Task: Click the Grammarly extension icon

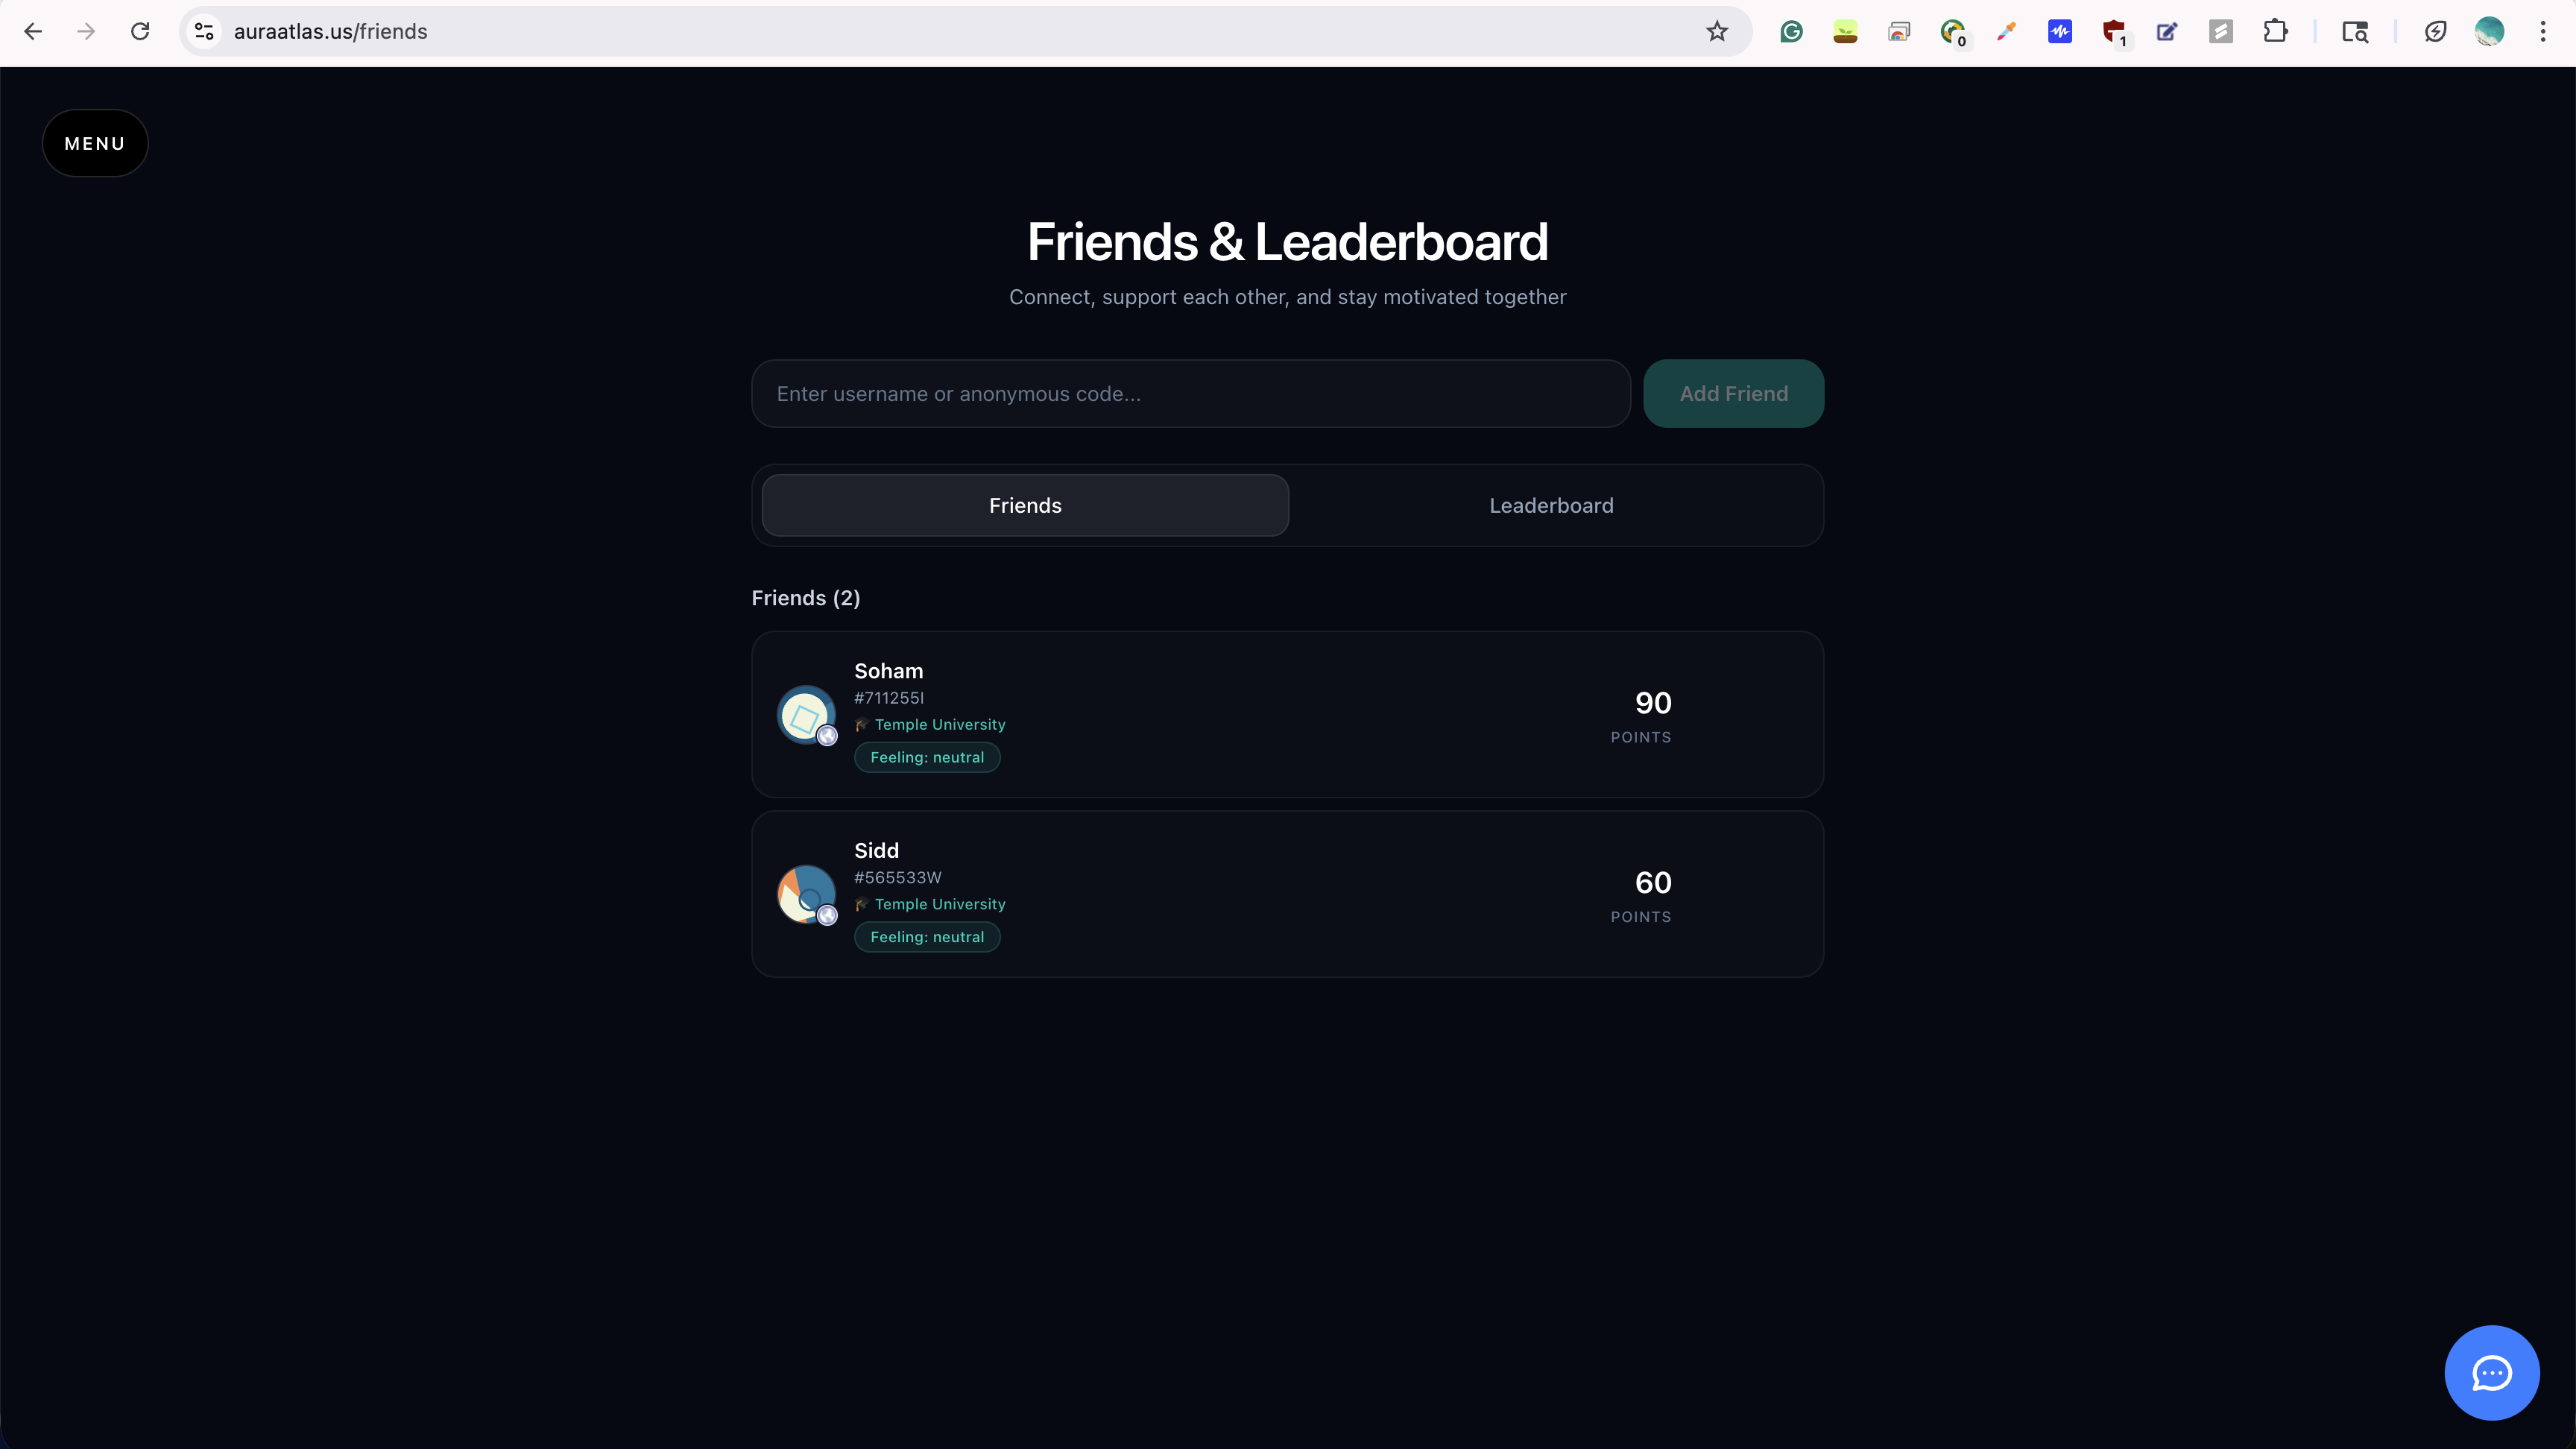Action: coord(1791,32)
